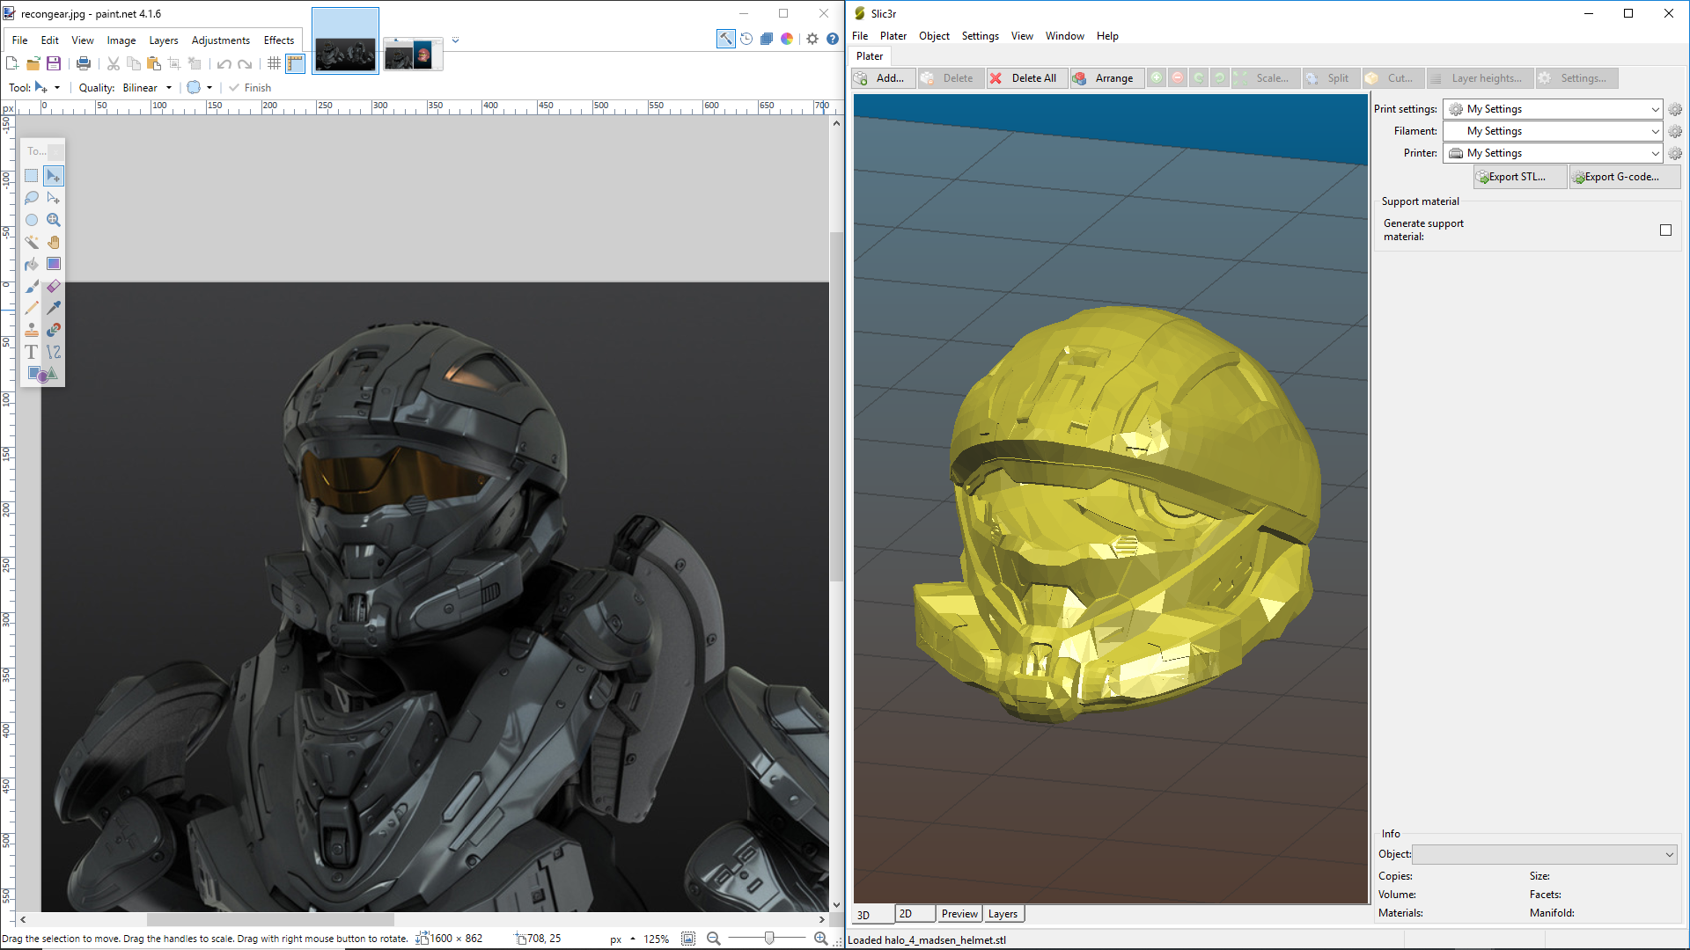This screenshot has height=950, width=1690.
Task: Open the paint.net Layers menu
Action: coord(164,40)
